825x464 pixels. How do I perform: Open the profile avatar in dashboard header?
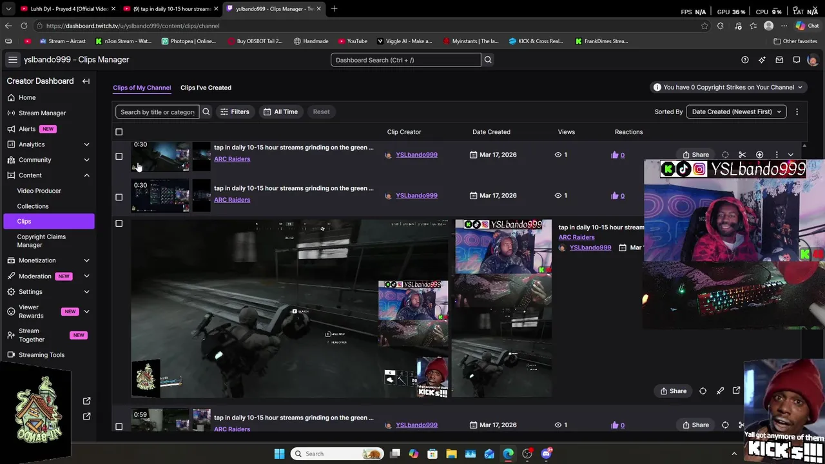pos(812,60)
